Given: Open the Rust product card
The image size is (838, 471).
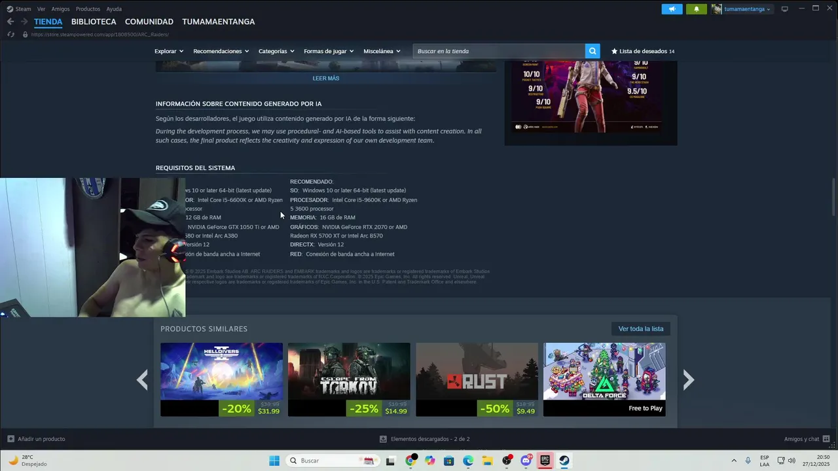Looking at the screenshot, I should (x=477, y=379).
